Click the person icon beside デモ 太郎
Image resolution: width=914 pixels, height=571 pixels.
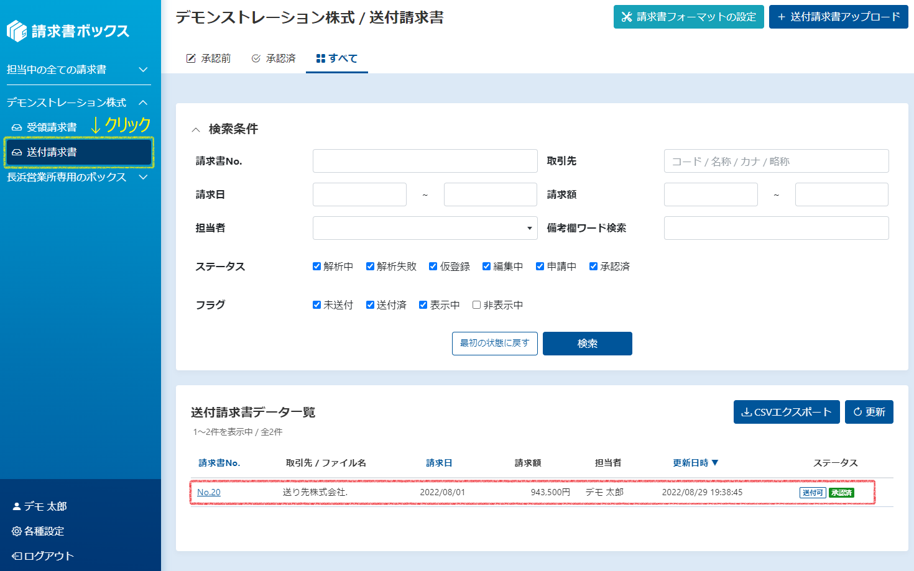pos(17,506)
